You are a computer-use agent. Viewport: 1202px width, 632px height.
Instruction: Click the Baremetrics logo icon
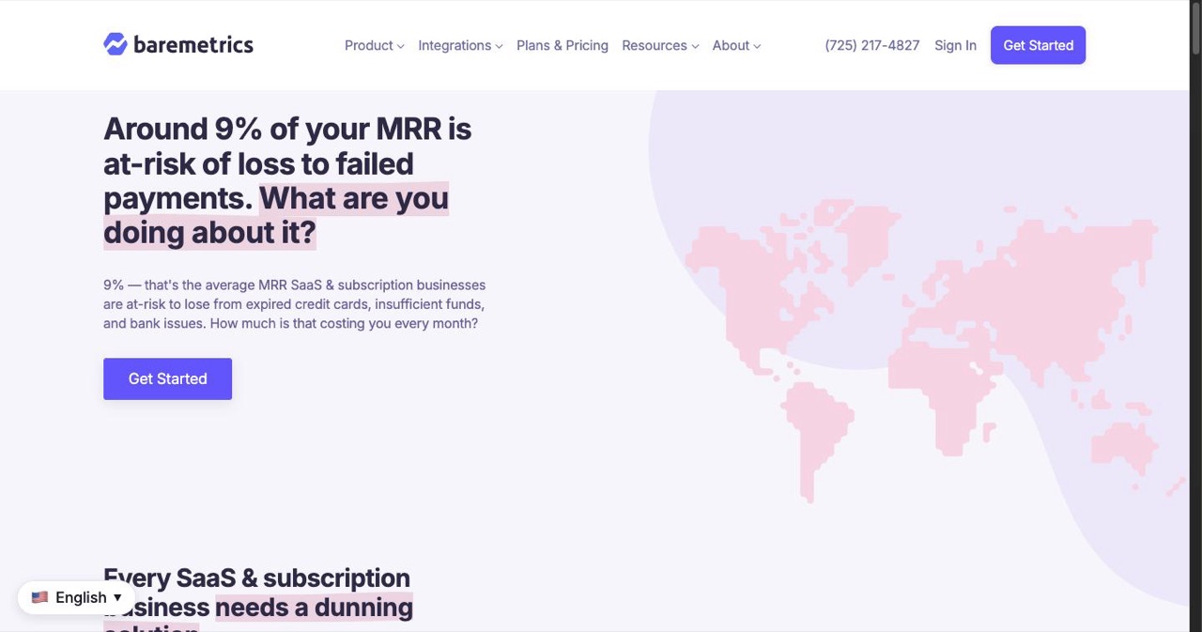click(116, 44)
